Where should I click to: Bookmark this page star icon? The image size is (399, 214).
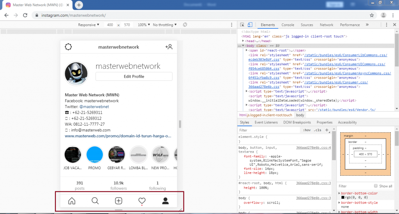click(372, 15)
